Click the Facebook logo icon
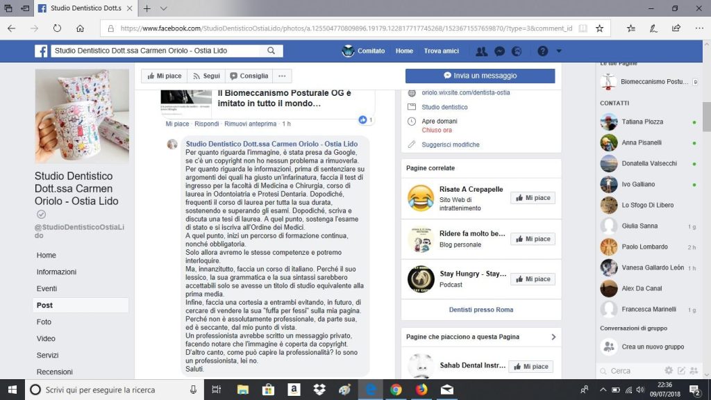Image resolution: width=711 pixels, height=400 pixels. [x=41, y=51]
